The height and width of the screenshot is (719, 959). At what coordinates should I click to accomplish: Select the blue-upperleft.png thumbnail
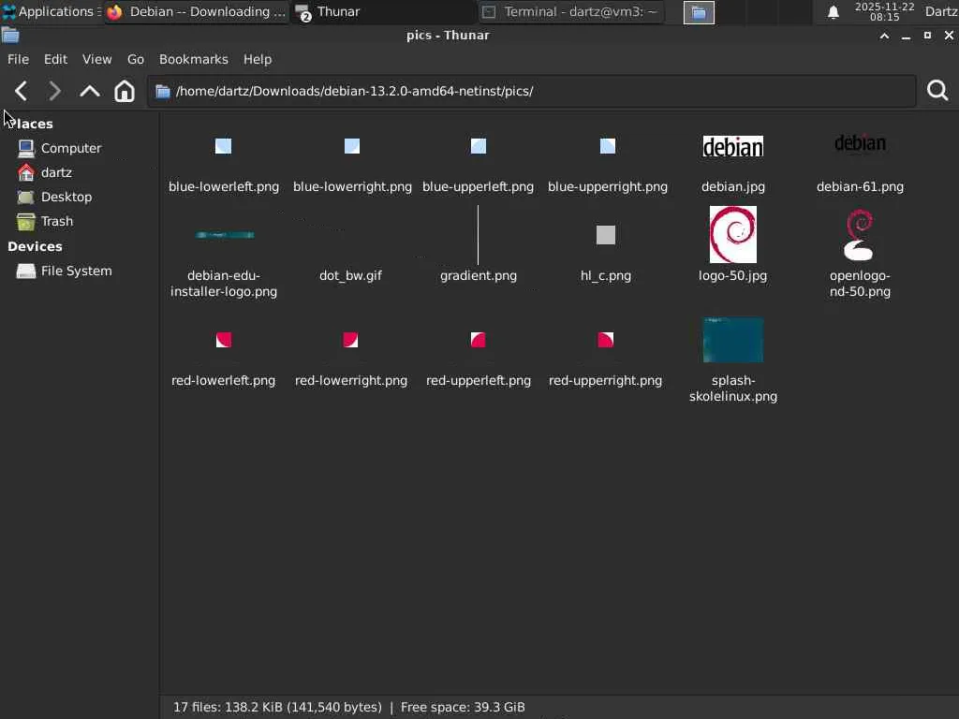pyautogui.click(x=479, y=146)
